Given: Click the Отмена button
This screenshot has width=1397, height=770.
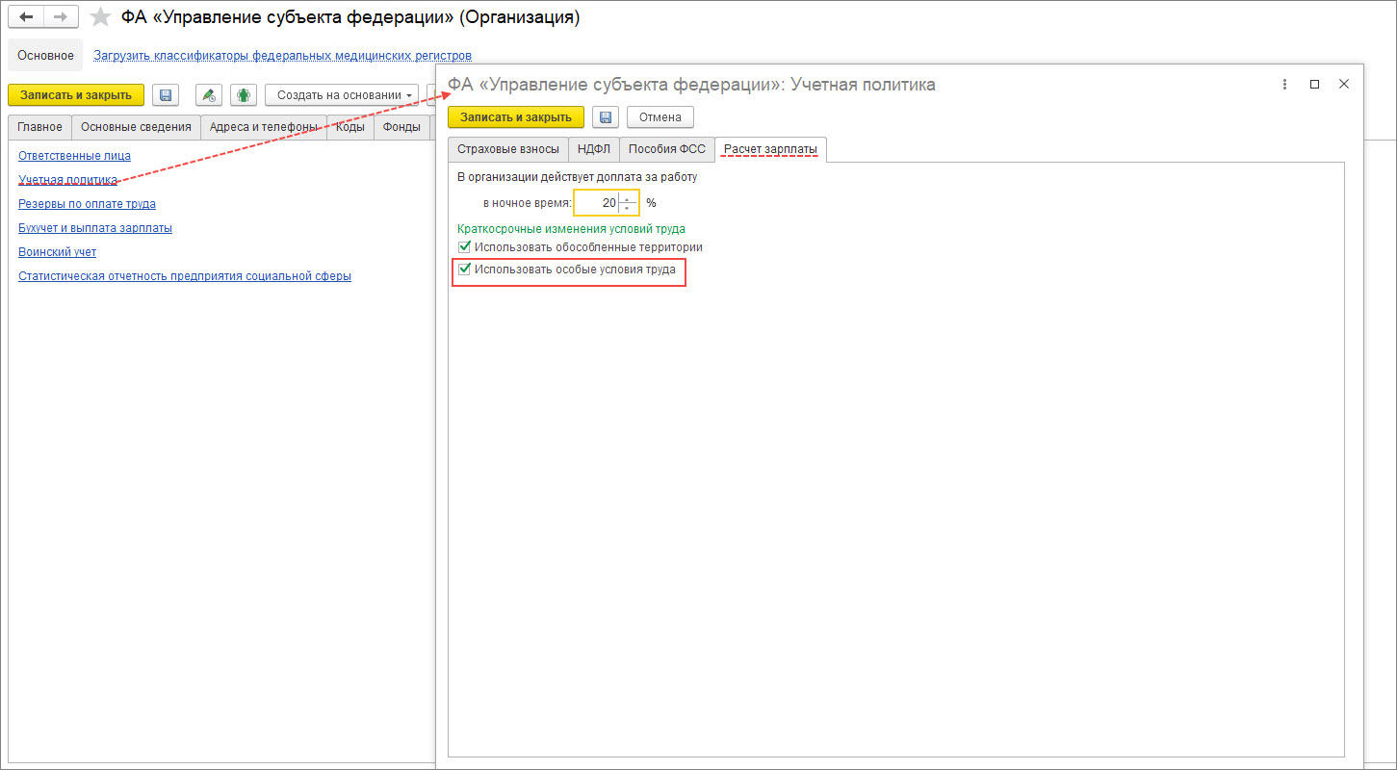Looking at the screenshot, I should (x=660, y=117).
